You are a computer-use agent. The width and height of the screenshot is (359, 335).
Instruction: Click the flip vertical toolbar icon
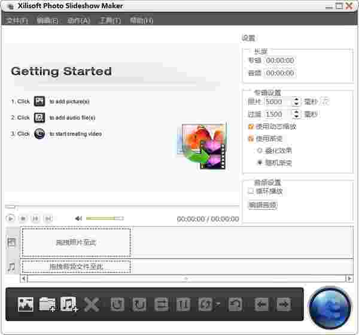(x=183, y=304)
